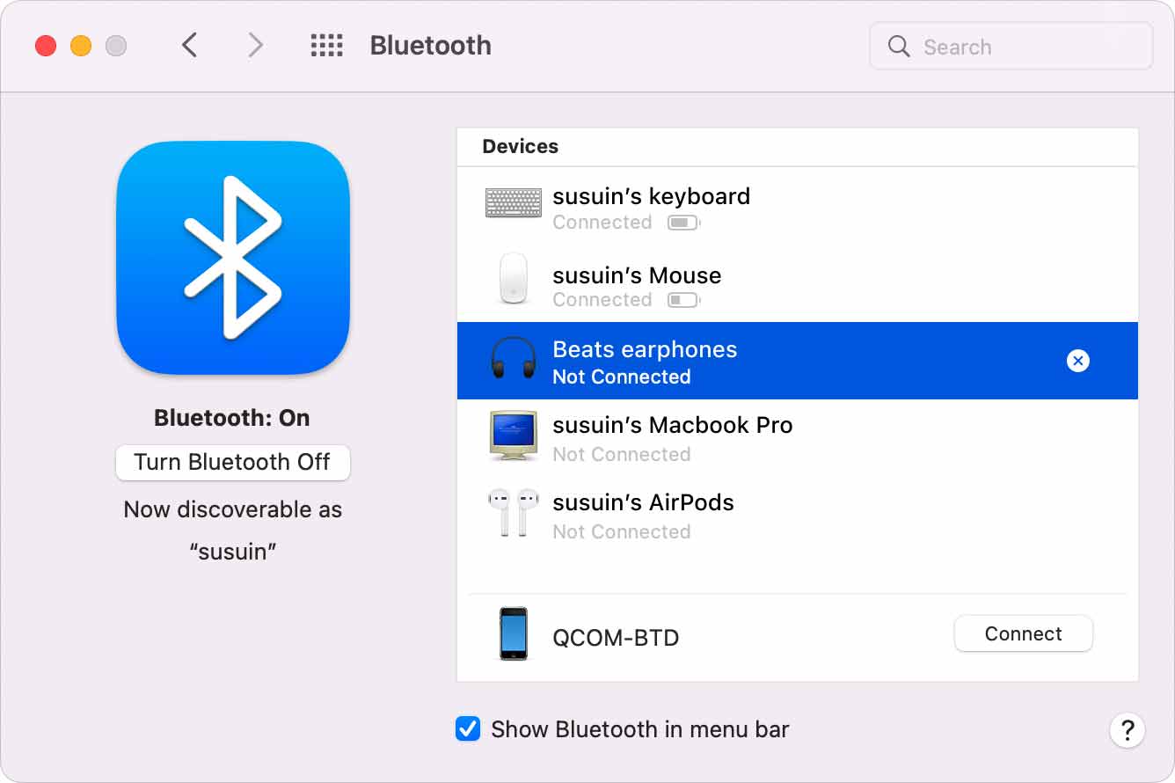Select susuin's AirPods row

798,516
